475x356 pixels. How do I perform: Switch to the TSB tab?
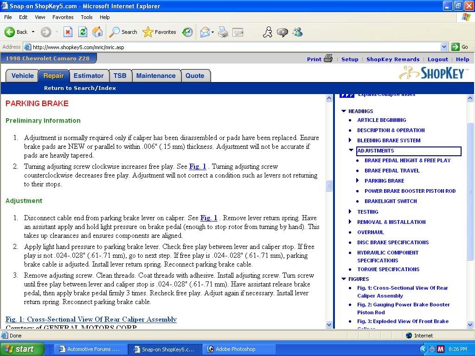coord(120,76)
